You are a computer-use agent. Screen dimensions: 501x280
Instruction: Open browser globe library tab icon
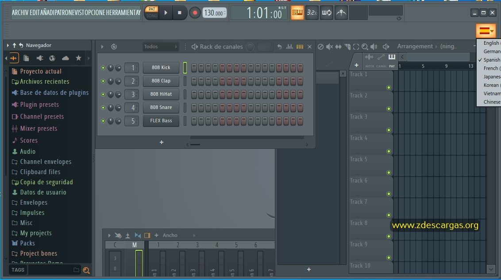coord(52,58)
